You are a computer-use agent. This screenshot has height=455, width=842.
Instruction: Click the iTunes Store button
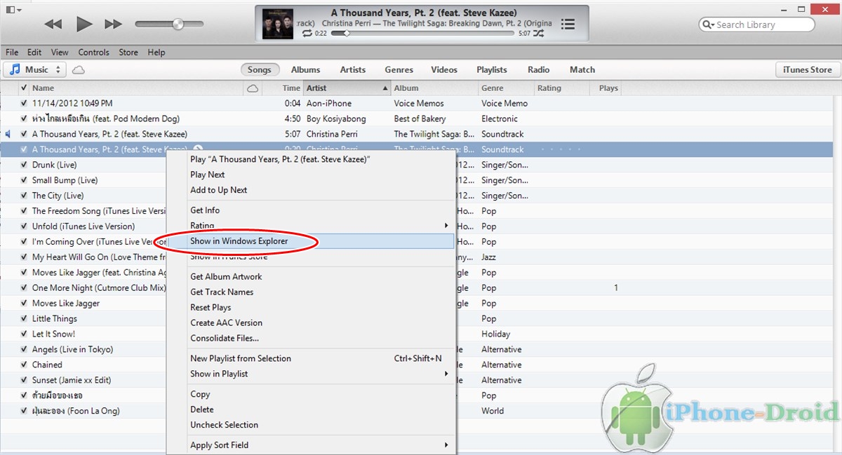807,69
